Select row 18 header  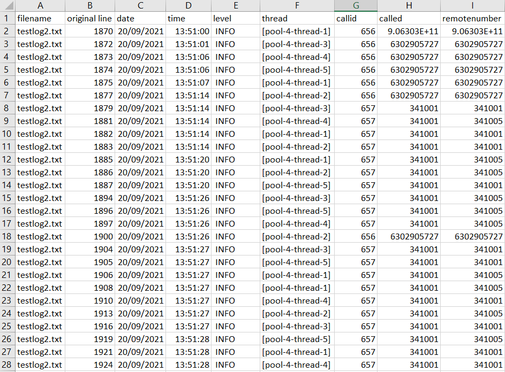(7, 236)
